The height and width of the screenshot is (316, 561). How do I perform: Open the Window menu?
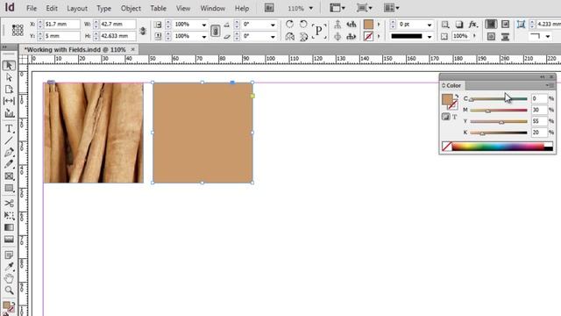212,8
